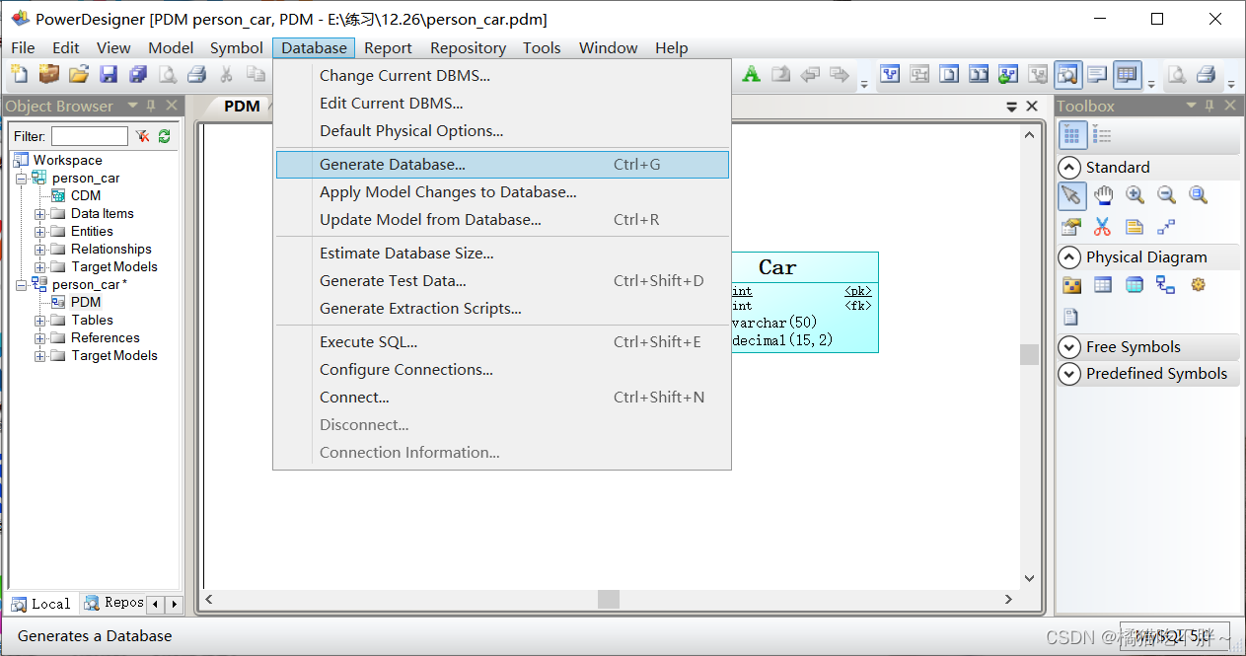Click the green letter A font icon
The image size is (1246, 656).
click(x=751, y=74)
